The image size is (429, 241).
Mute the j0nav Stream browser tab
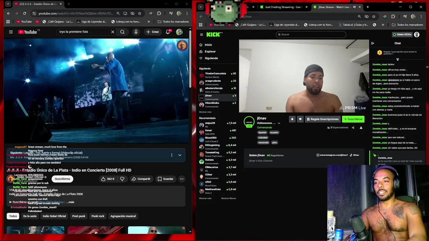tap(354, 7)
